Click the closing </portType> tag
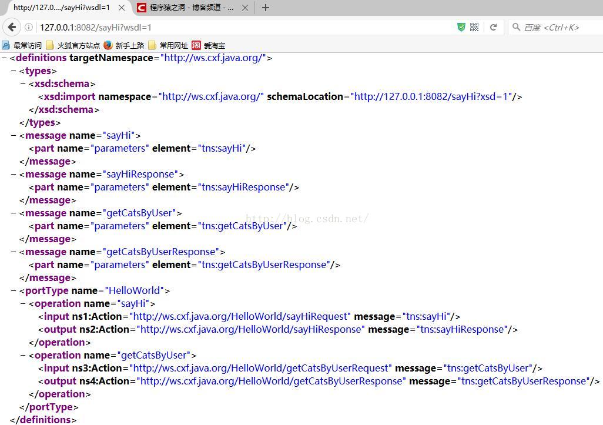This screenshot has width=603, height=425. point(49,407)
